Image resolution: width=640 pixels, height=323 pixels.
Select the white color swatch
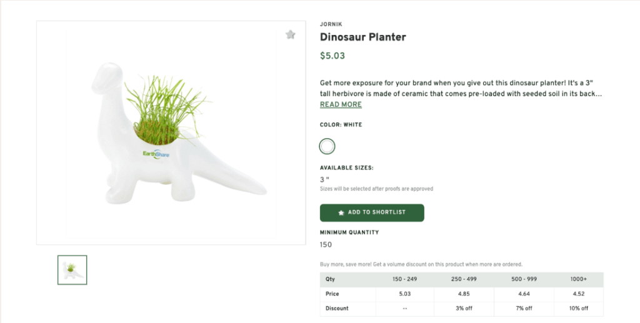tap(327, 146)
